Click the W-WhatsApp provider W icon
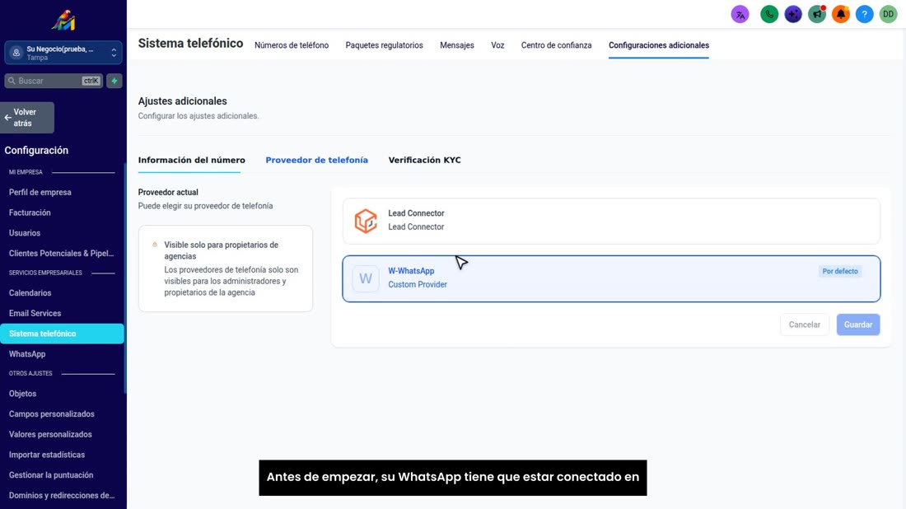 click(366, 278)
